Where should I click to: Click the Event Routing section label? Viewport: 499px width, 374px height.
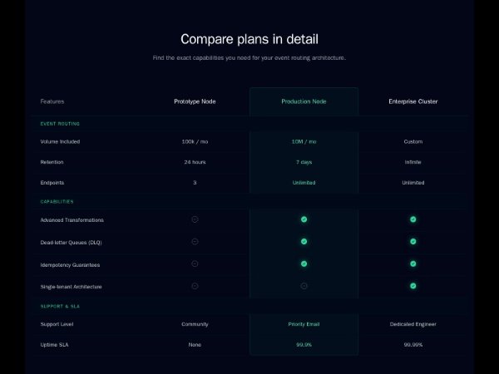coord(60,124)
